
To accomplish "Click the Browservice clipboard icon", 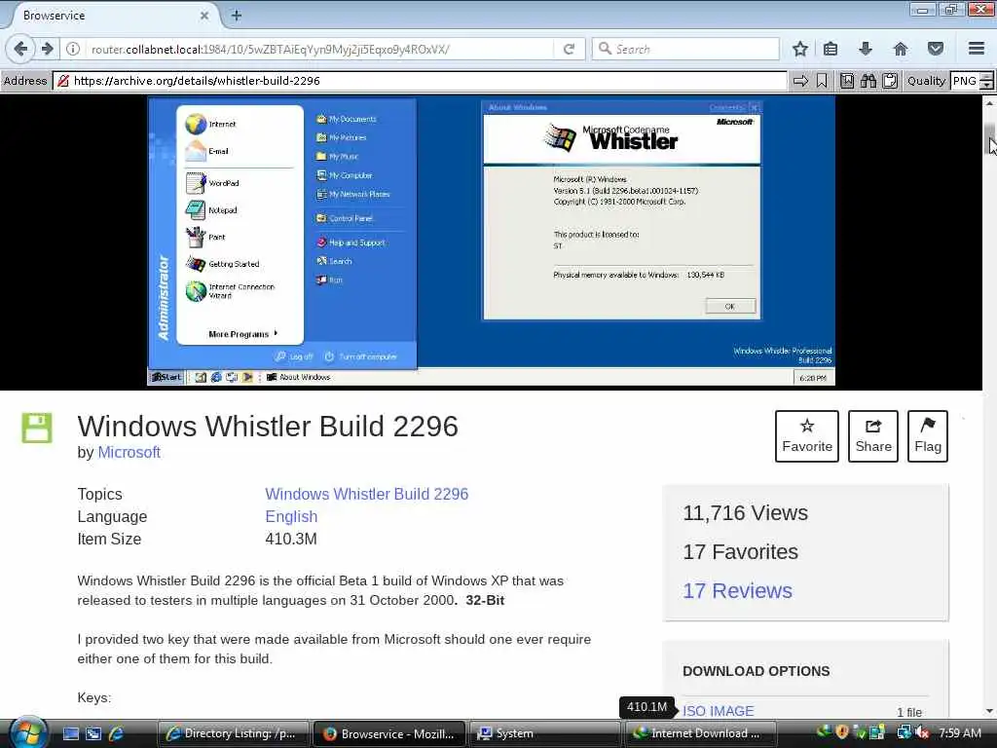I will point(890,81).
